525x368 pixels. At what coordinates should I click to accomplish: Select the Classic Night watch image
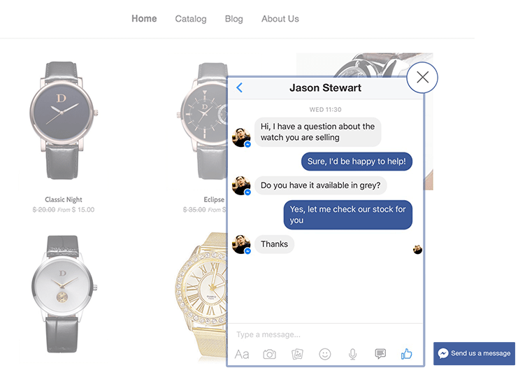64,120
